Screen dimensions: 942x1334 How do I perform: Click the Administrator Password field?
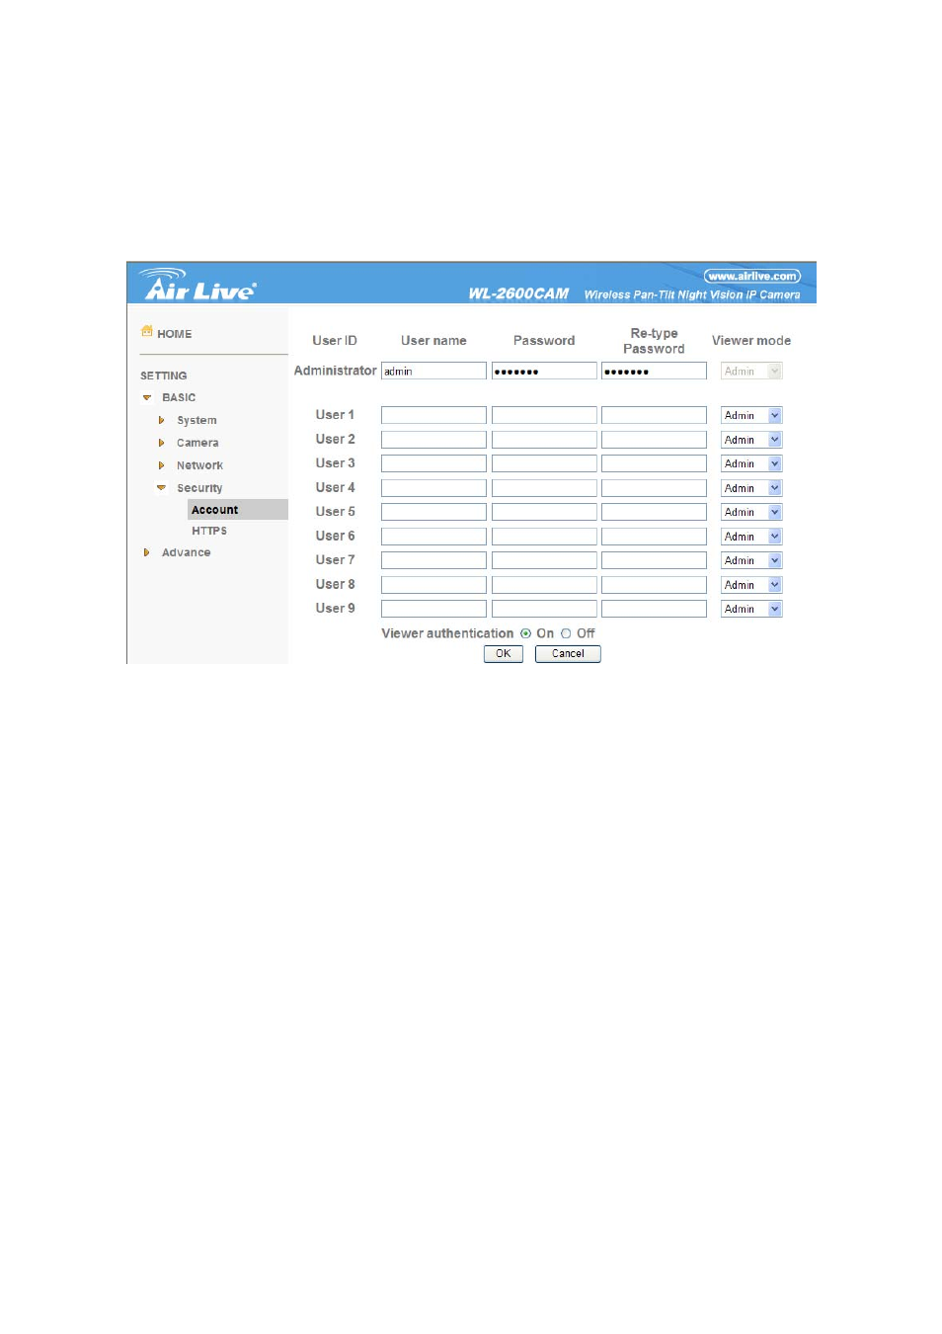click(x=544, y=371)
